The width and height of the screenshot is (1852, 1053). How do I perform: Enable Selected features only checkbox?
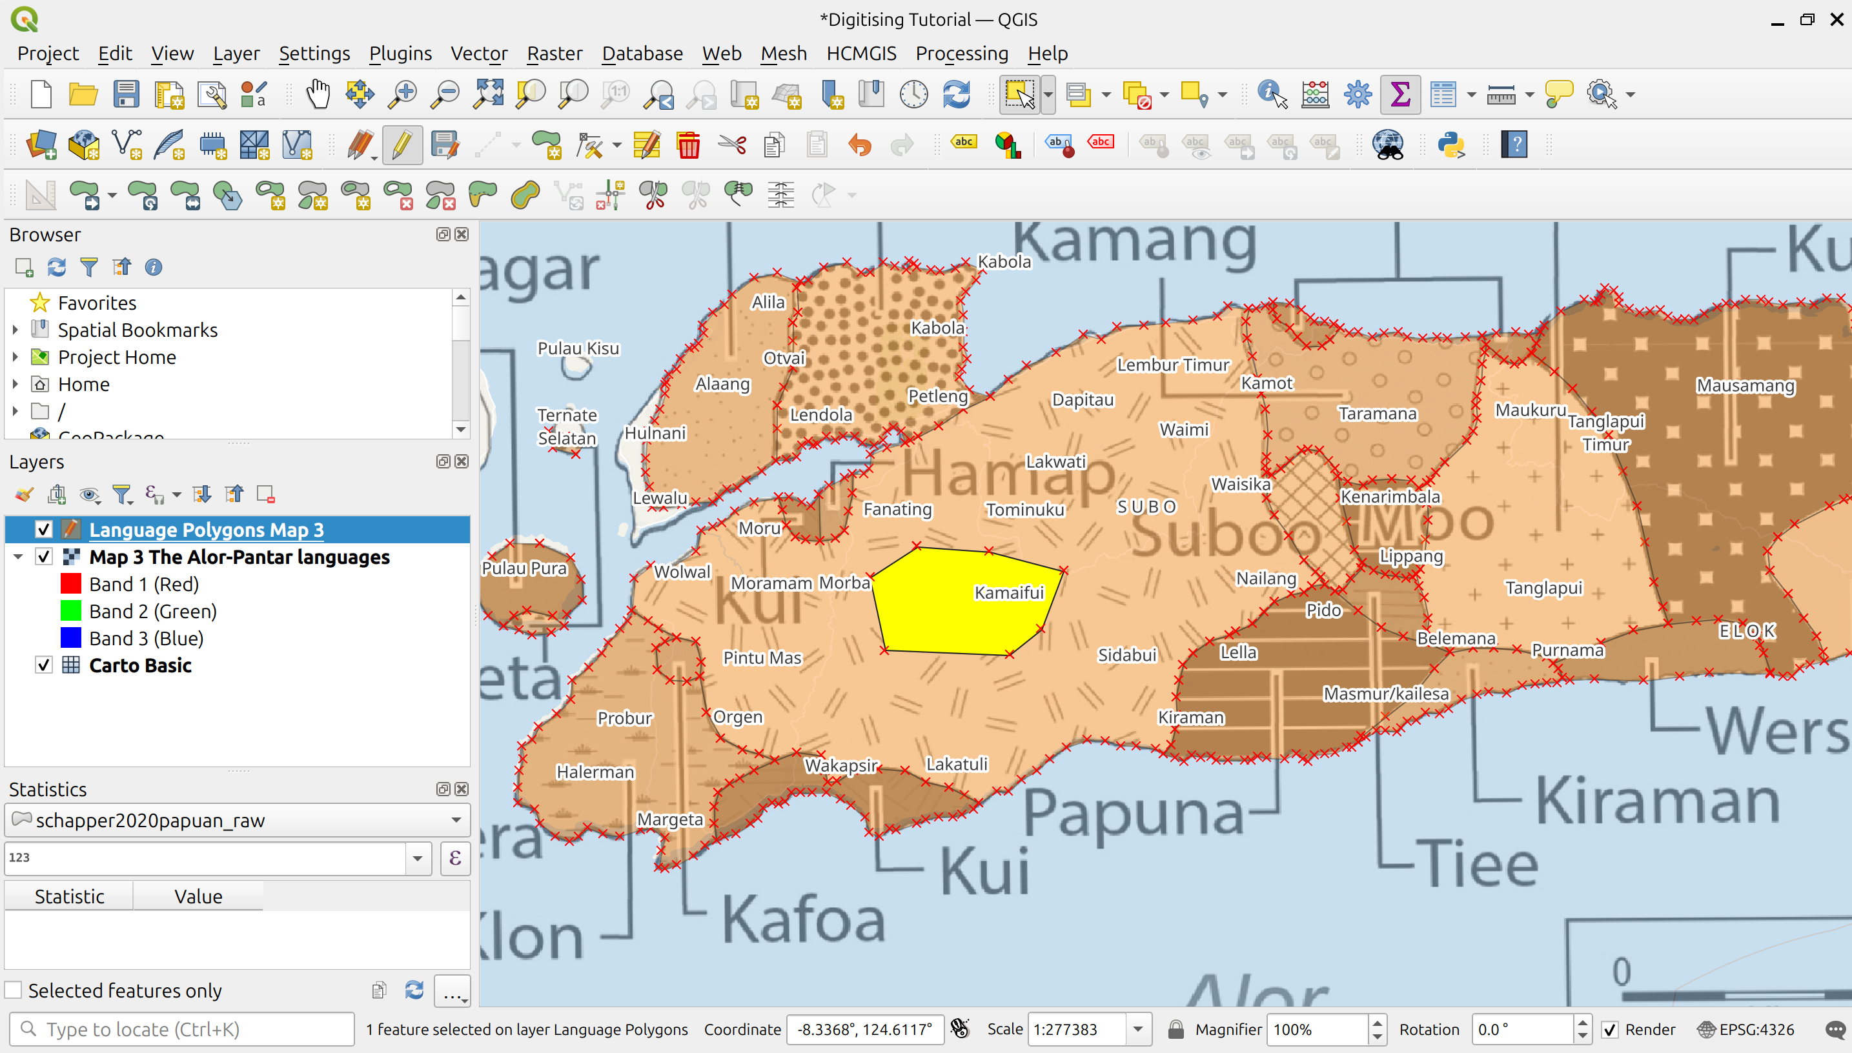click(14, 990)
